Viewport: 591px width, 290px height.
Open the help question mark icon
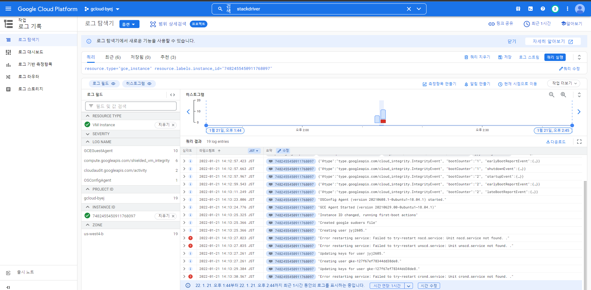[x=543, y=9]
